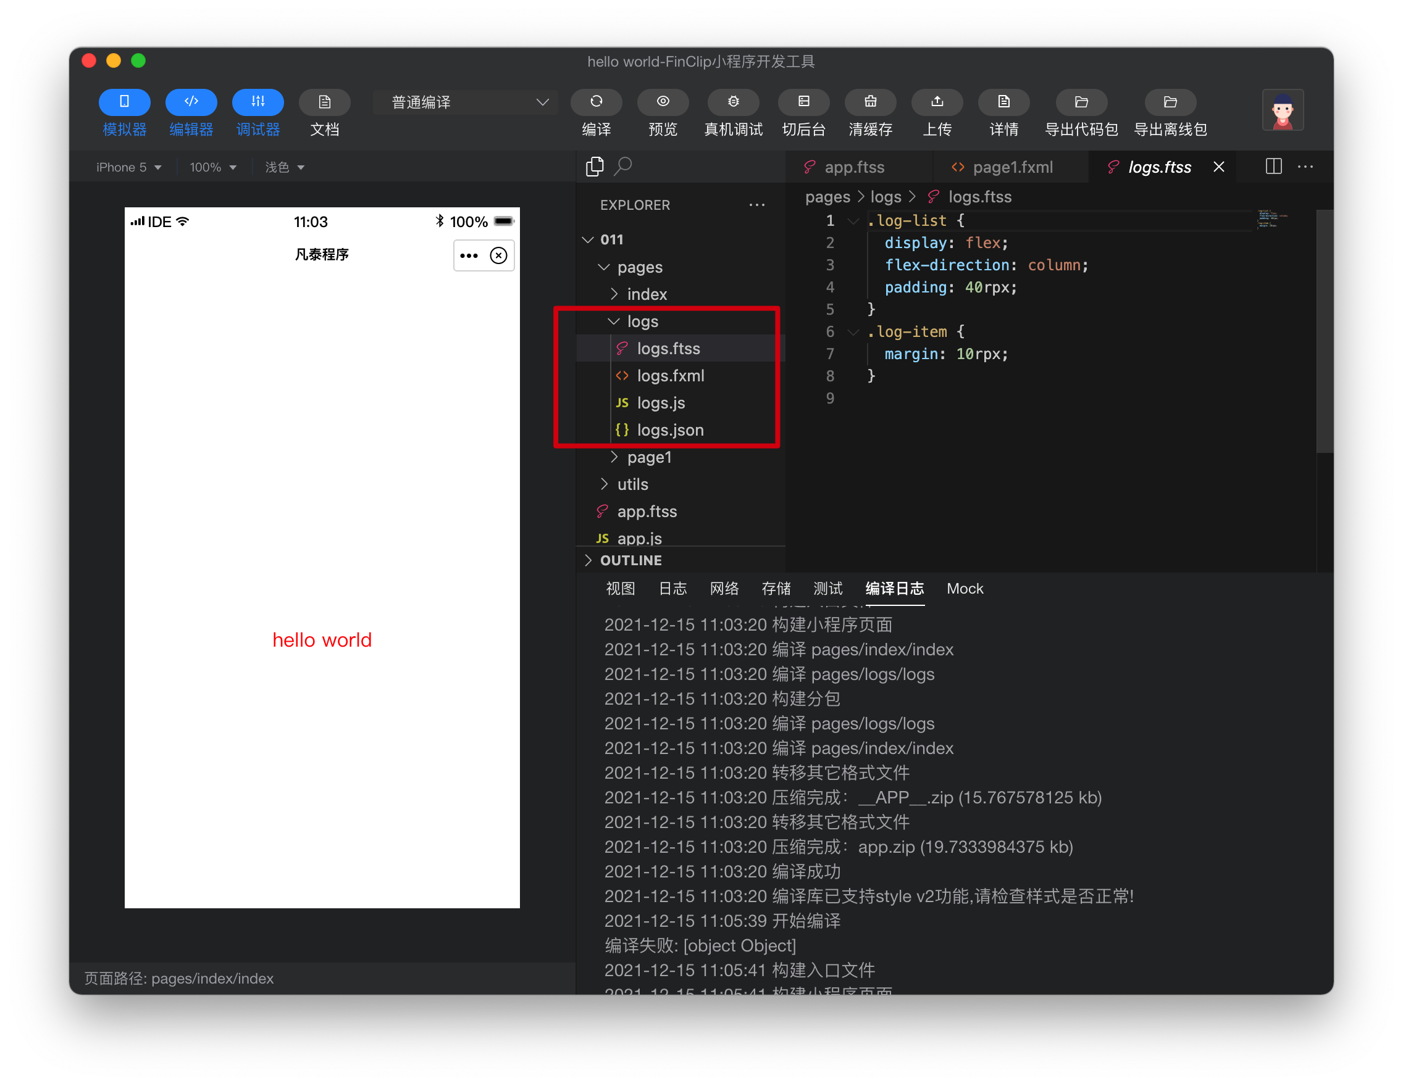Collapse the pages folder
1403x1086 pixels.
point(681,267)
